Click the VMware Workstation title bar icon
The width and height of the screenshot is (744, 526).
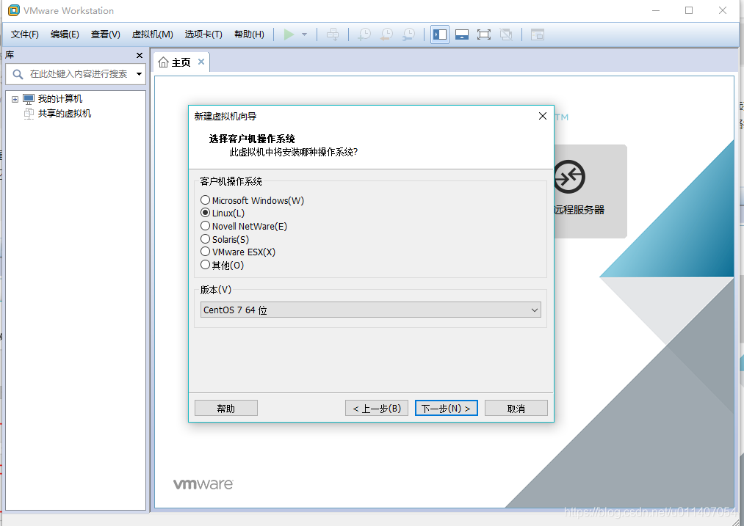(x=14, y=10)
